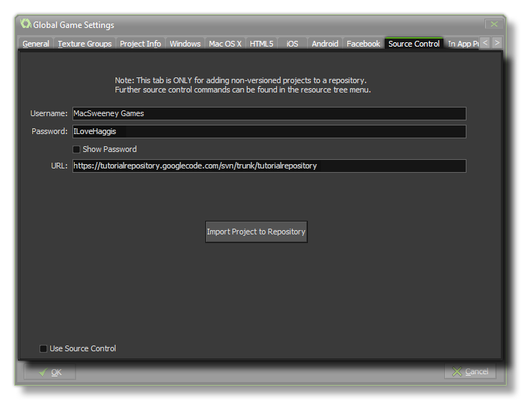Click the Import Project to Repository button
This screenshot has width=521, height=400.
click(256, 232)
